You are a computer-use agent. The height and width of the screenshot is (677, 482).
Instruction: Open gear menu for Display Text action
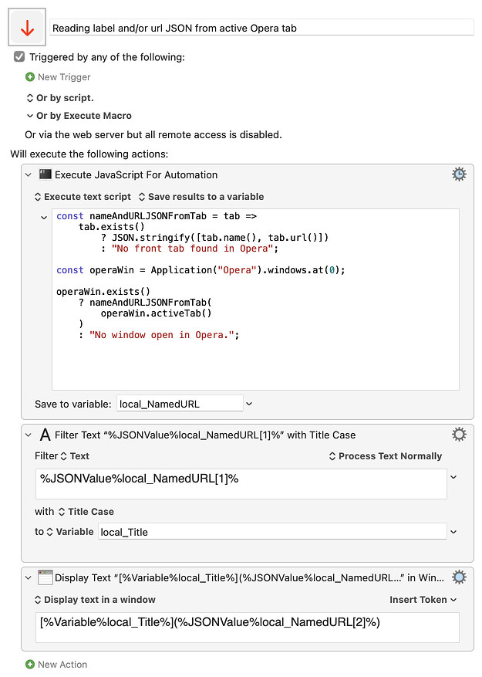(459, 577)
